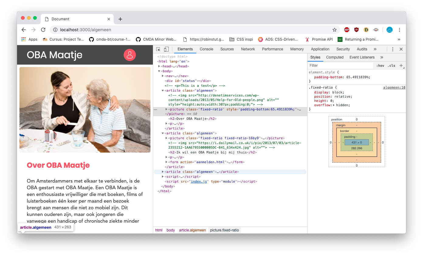Screen dimensions: 423x256
Task: Switch to the Sources tab
Action: pyautogui.click(x=227, y=49)
